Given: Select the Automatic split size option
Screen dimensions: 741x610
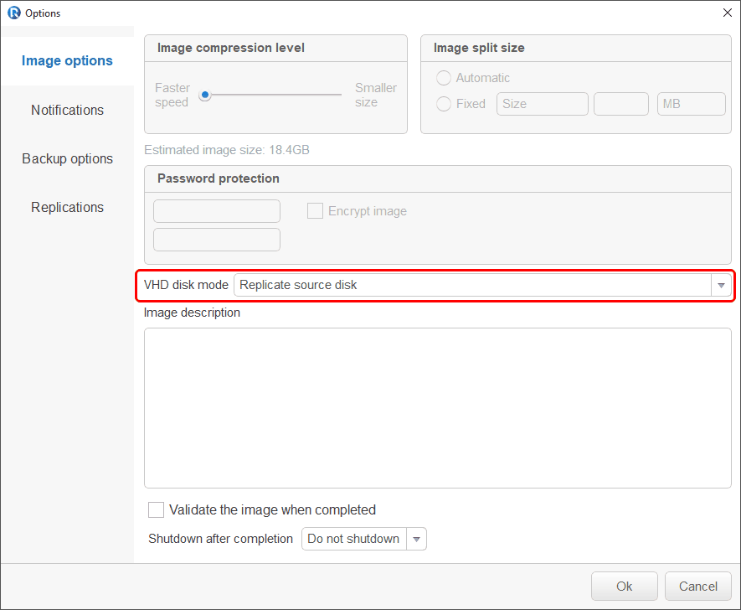Looking at the screenshot, I should (443, 78).
